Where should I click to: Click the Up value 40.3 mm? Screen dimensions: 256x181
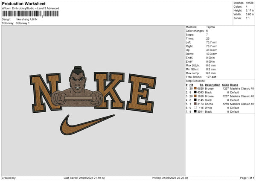tap(212, 50)
